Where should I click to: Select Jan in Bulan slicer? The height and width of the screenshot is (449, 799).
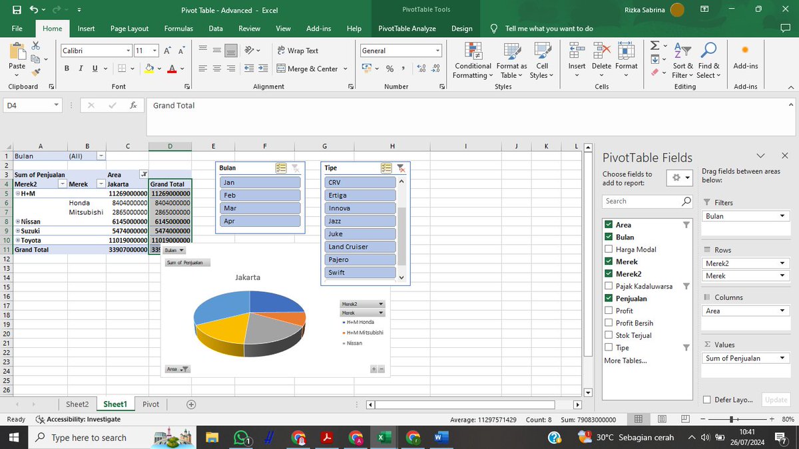pos(260,182)
